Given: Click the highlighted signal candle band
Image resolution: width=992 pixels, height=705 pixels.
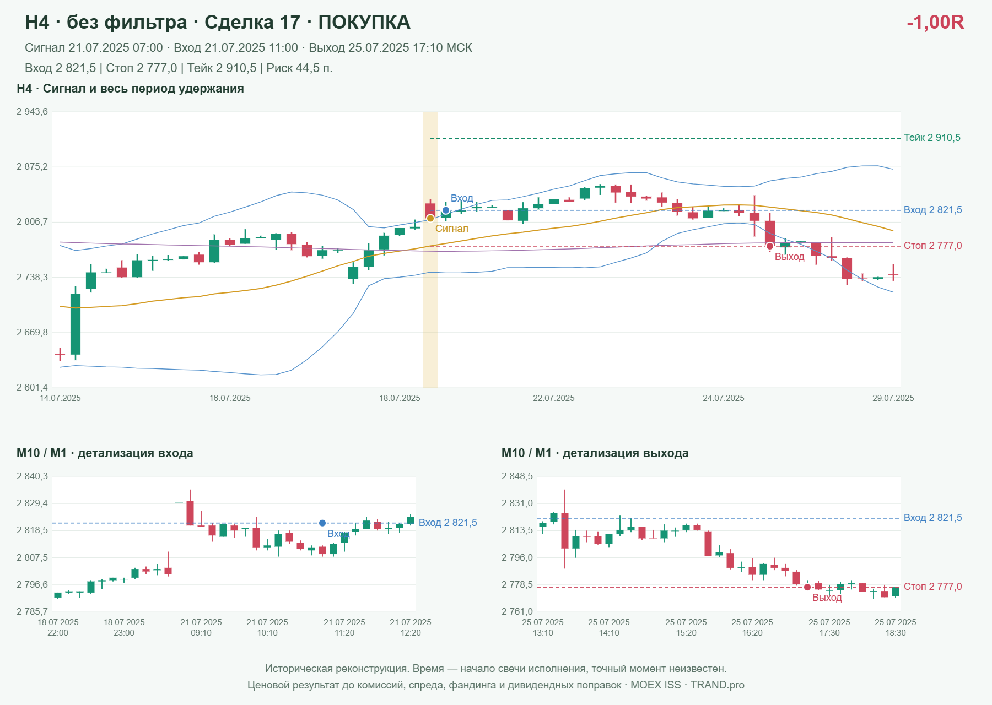Looking at the screenshot, I should (x=430, y=250).
